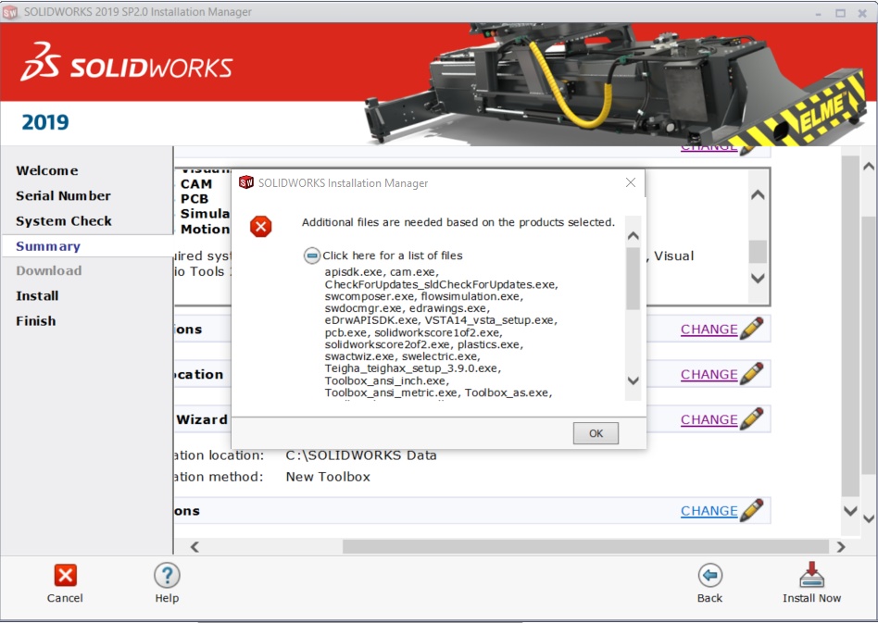
Task: Click the SOLIDWORKS logo in the banner
Action: (x=127, y=62)
